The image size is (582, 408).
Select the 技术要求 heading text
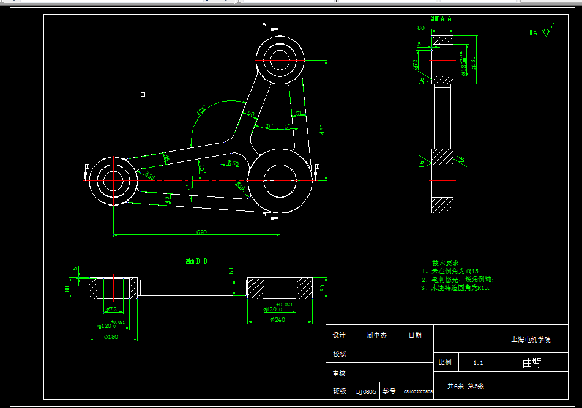pyautogui.click(x=446, y=263)
